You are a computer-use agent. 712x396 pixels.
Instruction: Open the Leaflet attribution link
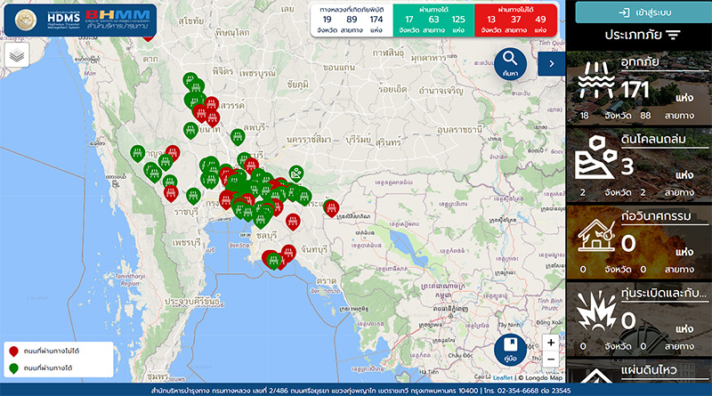503,377
